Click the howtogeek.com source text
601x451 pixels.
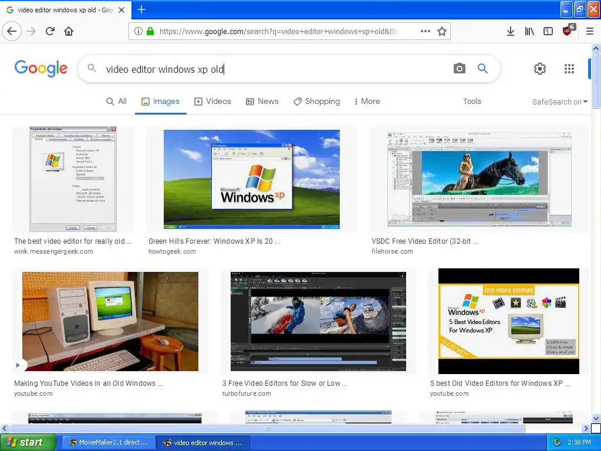tap(172, 251)
